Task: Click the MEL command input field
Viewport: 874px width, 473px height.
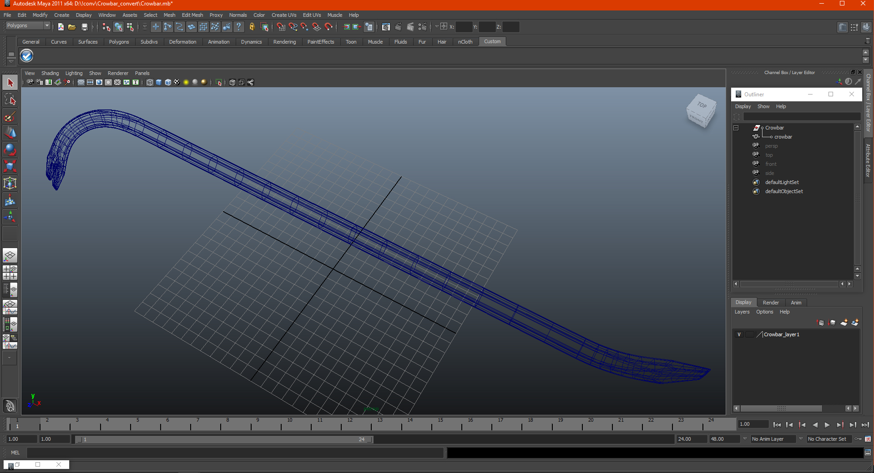Action: [x=235, y=453]
